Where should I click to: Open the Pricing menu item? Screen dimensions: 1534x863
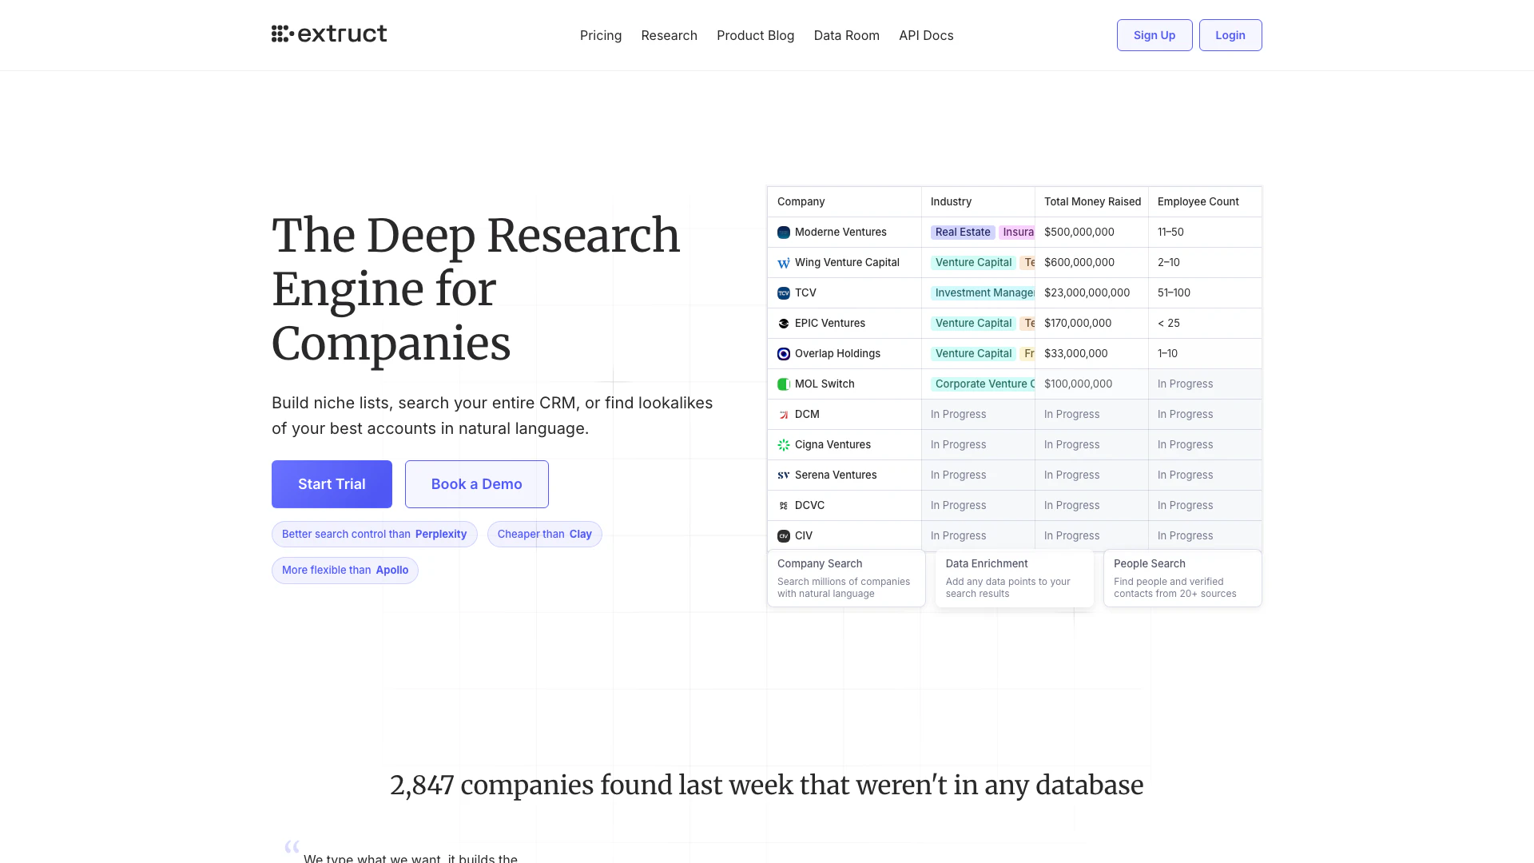click(601, 35)
